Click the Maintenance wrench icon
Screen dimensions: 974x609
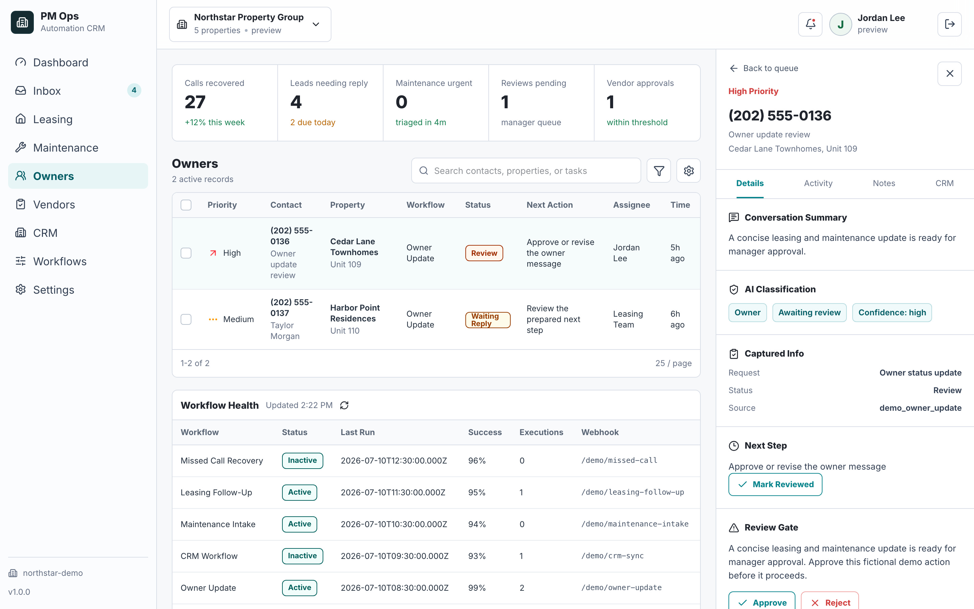[x=21, y=148]
